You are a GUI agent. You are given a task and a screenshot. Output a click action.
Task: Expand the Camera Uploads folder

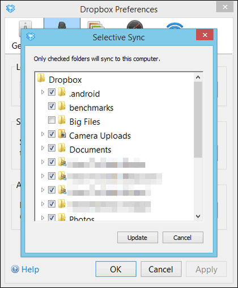(42, 134)
